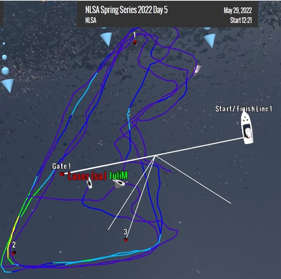Click the May 29, 2022 date text
The image size is (281, 279).
pyautogui.click(x=237, y=11)
